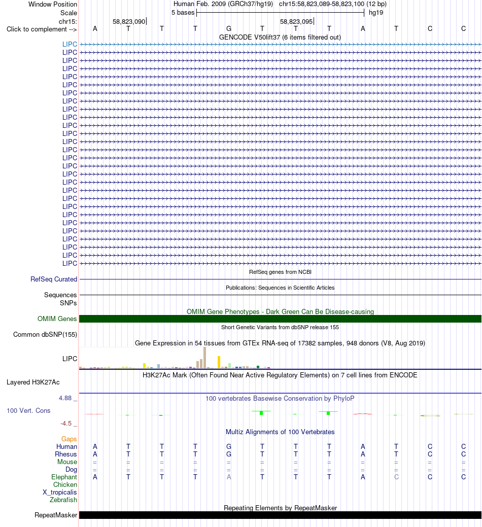This screenshot has width=482, height=527.
Task: Select the "Scale" track label
Action: click(68, 13)
